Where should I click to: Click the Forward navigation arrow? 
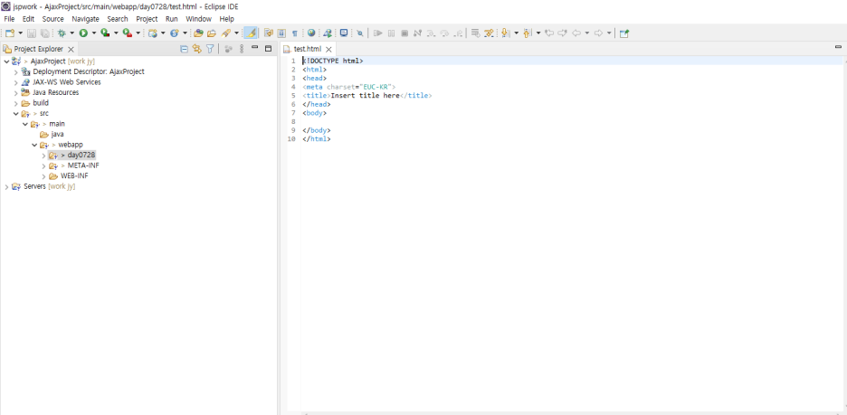pos(598,33)
